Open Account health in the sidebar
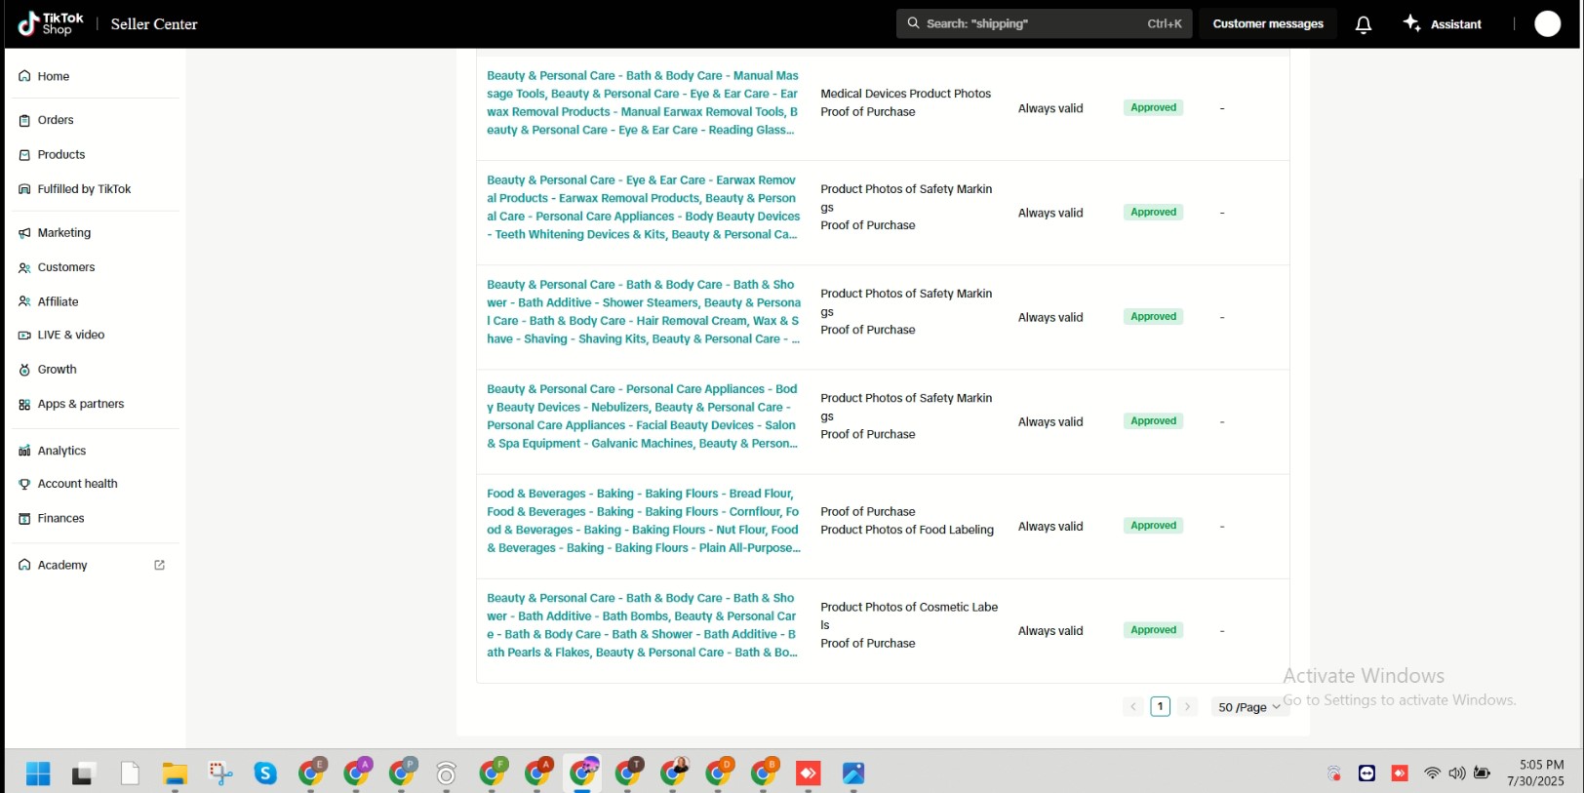Image resolution: width=1584 pixels, height=793 pixels. pos(77,484)
